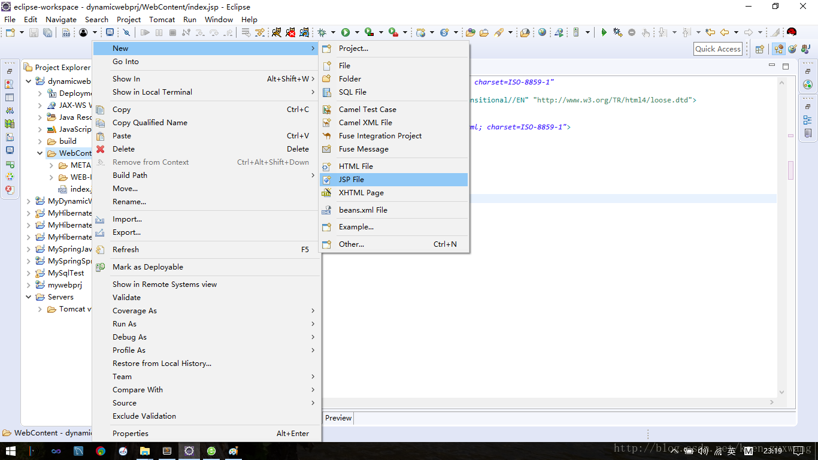This screenshot has width=818, height=460.
Task: Click the Quick Access search field
Action: [718, 49]
